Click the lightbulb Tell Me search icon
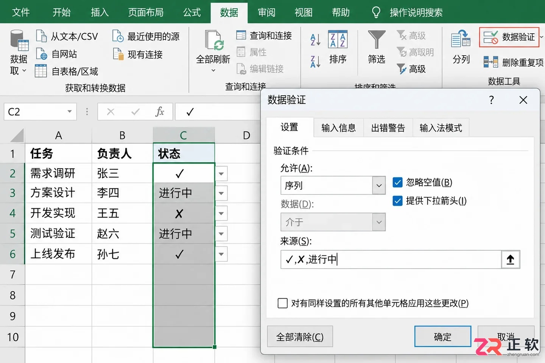 (376, 12)
